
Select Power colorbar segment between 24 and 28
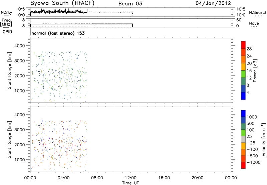point(243,52)
